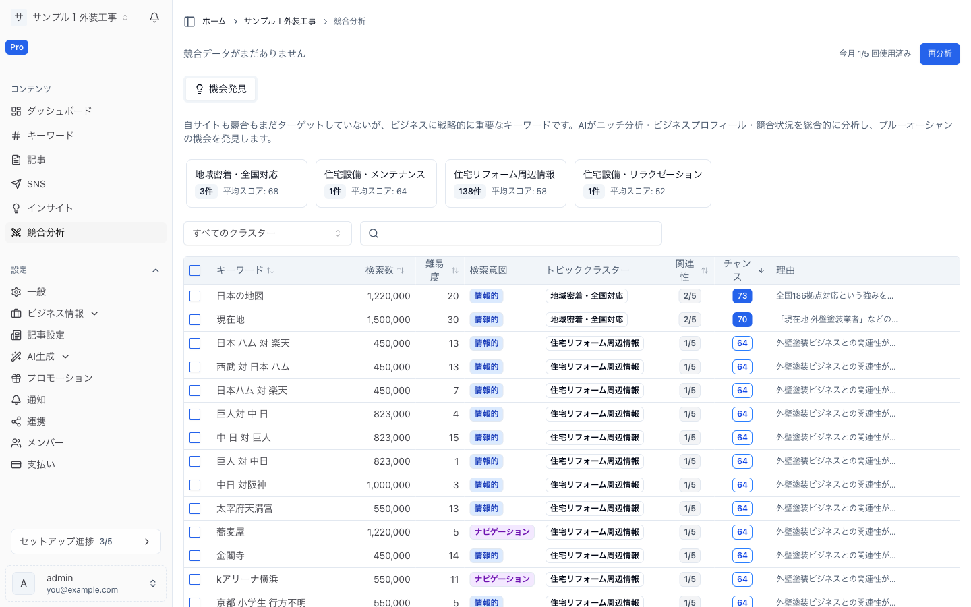Click the 理由 text in 現在地 row
The height and width of the screenshot is (607, 971).
pos(837,320)
